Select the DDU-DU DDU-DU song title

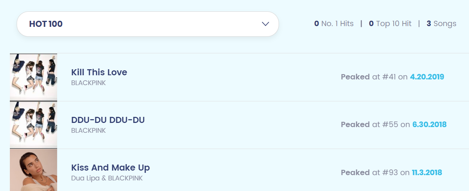[108, 120]
